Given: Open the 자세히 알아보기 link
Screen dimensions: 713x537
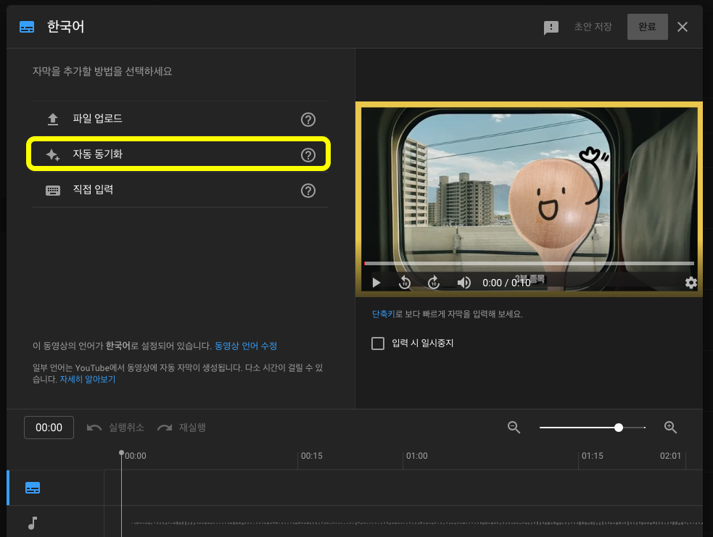Looking at the screenshot, I should coord(87,379).
